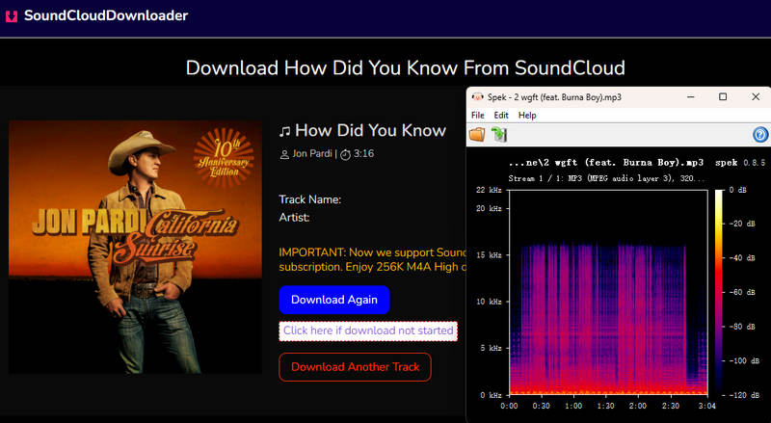Open the Help menu in Spek

click(x=527, y=115)
